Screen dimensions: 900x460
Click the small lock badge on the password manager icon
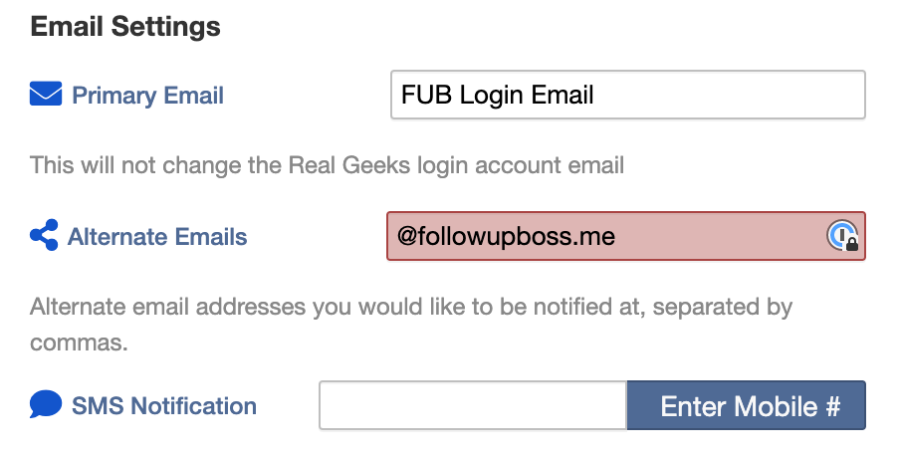coord(852,244)
